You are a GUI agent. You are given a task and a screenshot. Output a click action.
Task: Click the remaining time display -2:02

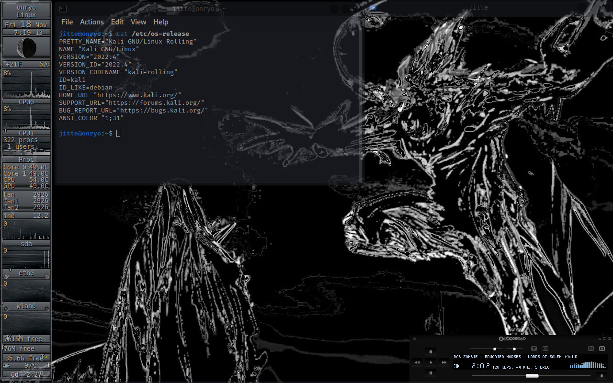click(x=478, y=366)
